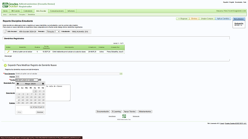
Task: Click the 18-SEP-24 date cell
Action: (x=46, y=52)
